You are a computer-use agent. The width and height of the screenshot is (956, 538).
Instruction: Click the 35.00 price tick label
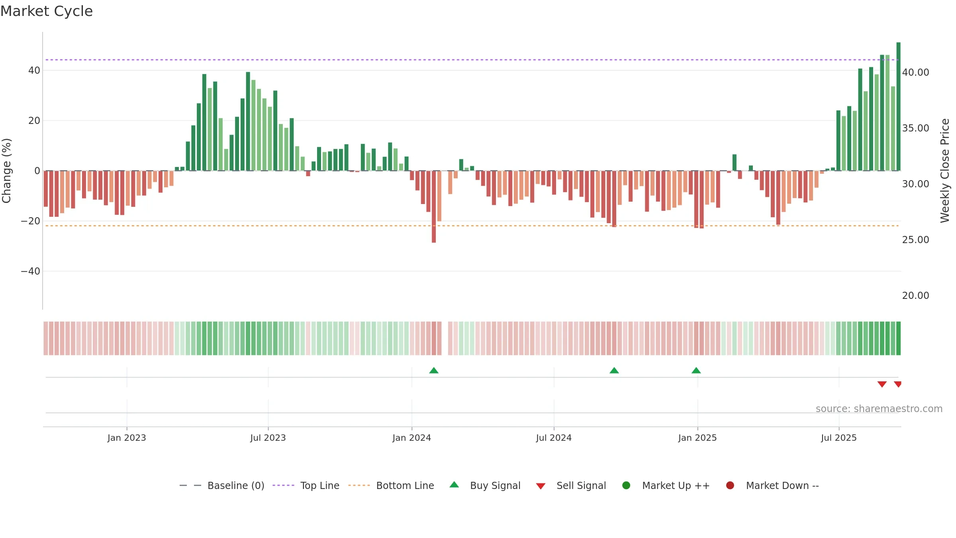pyautogui.click(x=916, y=128)
